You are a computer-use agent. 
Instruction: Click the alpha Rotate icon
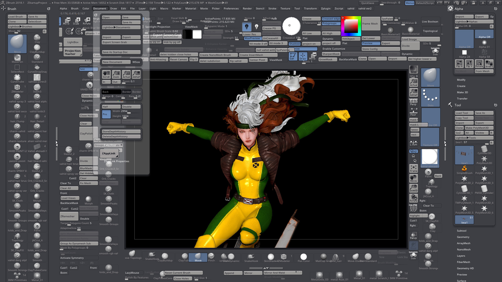pyautogui.click(x=479, y=64)
